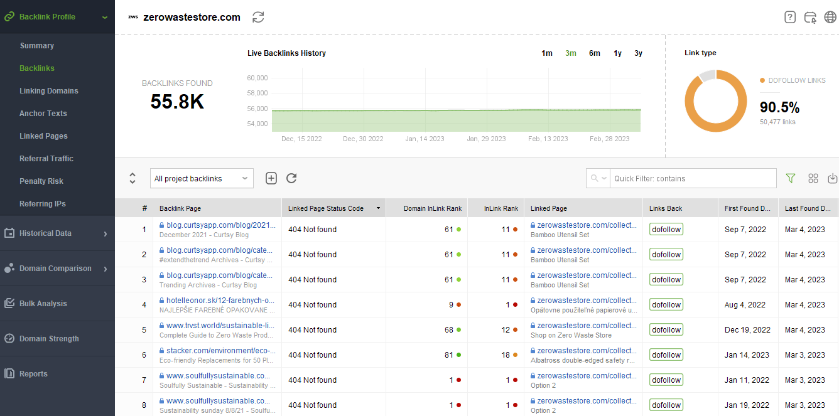
Task: Switch history chart to 1m range
Action: [x=547, y=53]
